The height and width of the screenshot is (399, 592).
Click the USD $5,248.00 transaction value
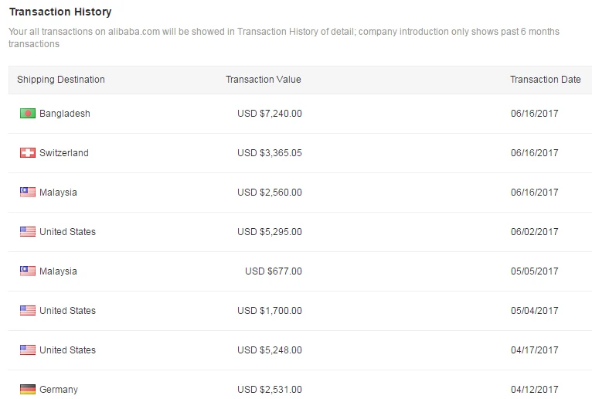coord(270,350)
